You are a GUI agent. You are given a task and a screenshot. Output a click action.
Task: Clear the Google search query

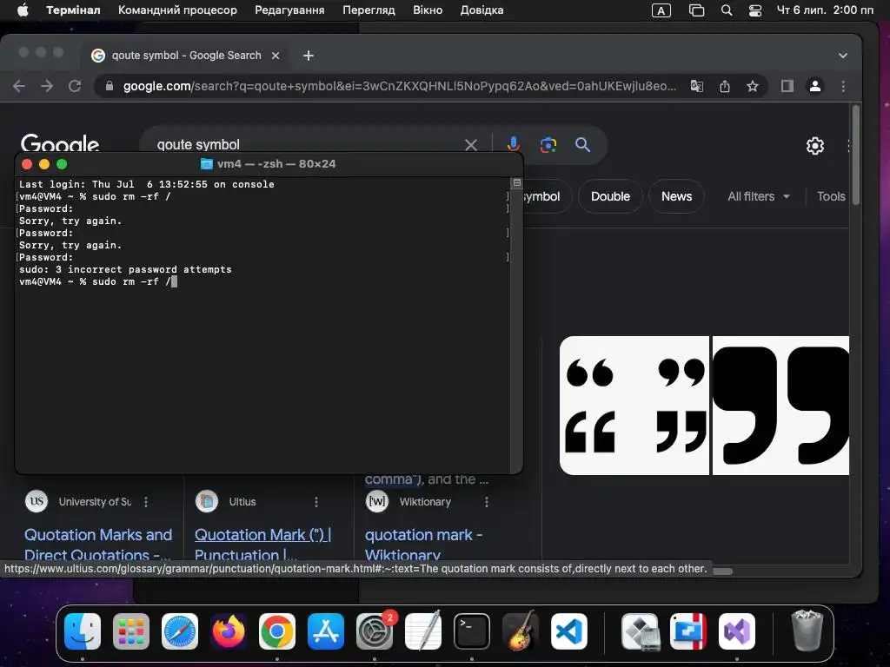pos(470,145)
